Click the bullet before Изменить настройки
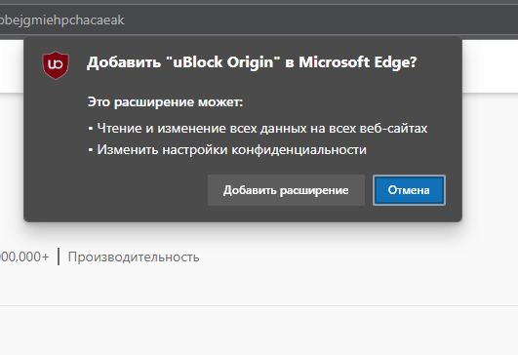518x355 pixels. pos(91,150)
